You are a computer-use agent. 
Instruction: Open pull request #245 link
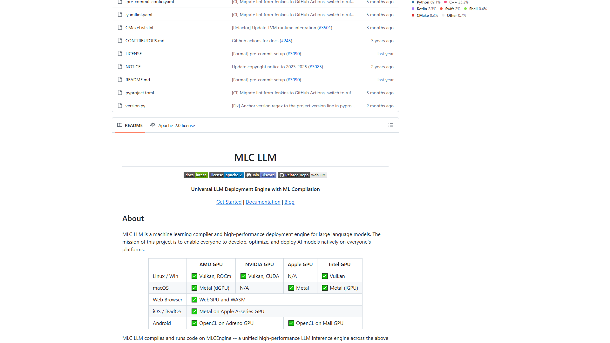click(x=286, y=41)
